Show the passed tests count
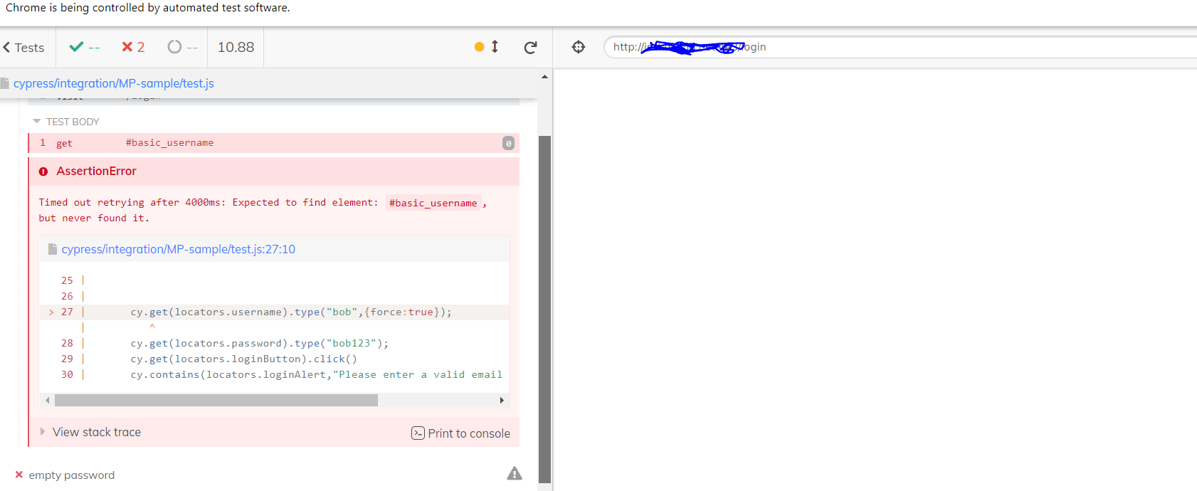 (x=84, y=48)
